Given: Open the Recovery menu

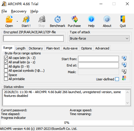Looking at the screenshot, I should 19,11.
